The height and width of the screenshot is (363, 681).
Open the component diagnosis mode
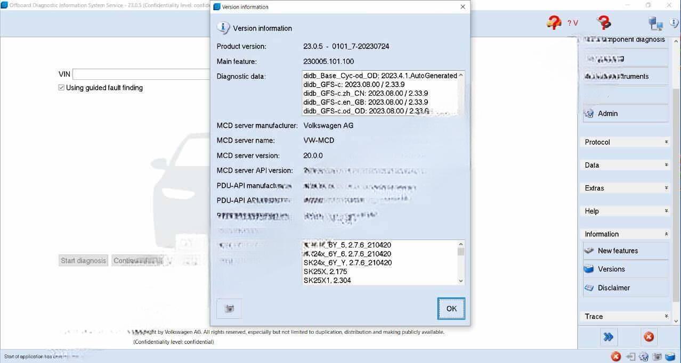pyautogui.click(x=626, y=40)
